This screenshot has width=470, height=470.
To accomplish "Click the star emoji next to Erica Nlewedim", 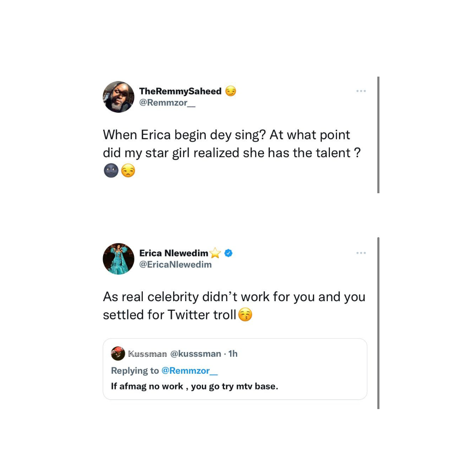I will (x=215, y=253).
